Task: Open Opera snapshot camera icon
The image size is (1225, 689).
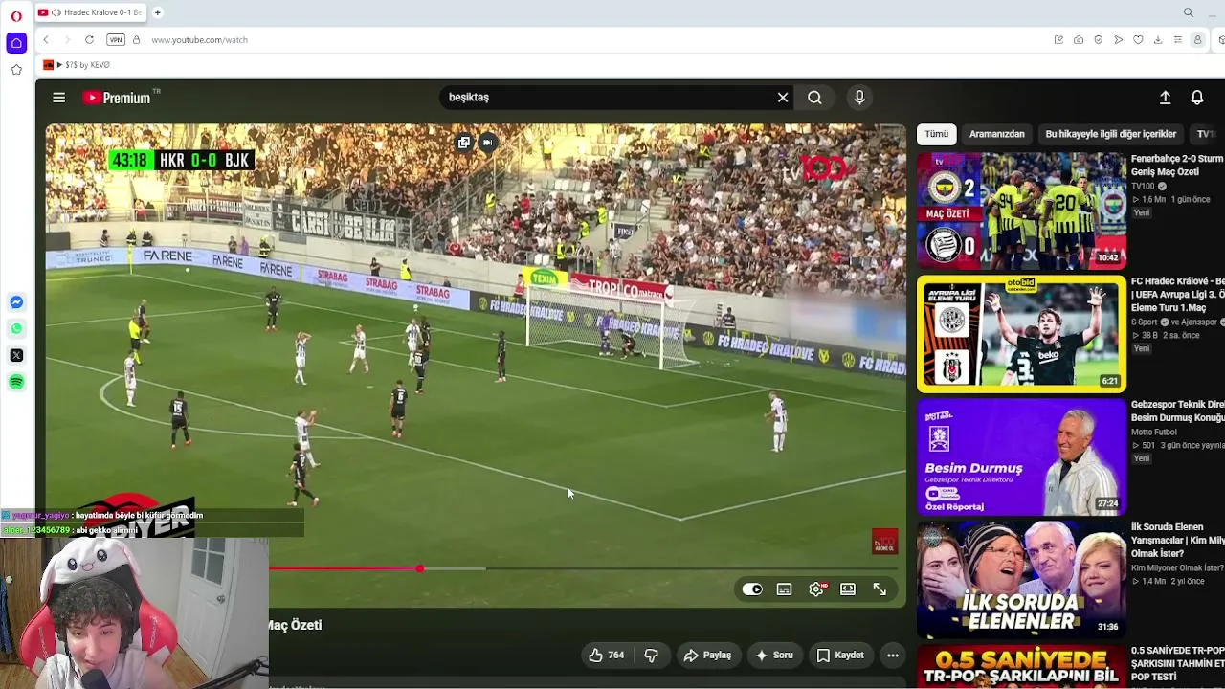Action: point(1079,40)
